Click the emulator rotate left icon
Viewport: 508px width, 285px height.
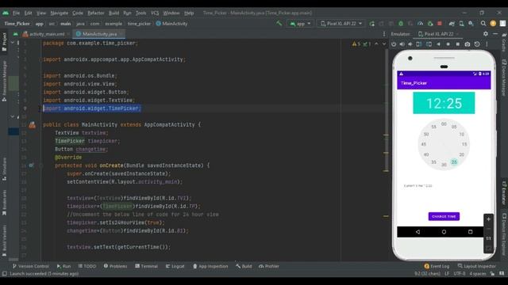tap(419, 44)
